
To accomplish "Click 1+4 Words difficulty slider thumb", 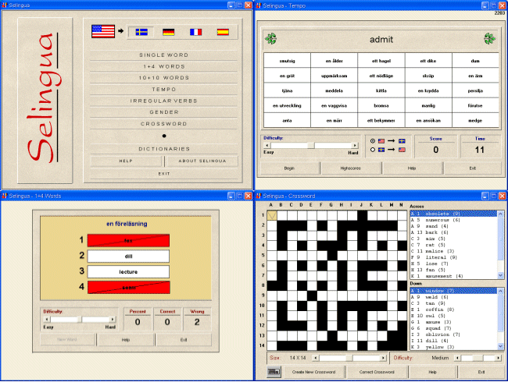I will point(80,320).
